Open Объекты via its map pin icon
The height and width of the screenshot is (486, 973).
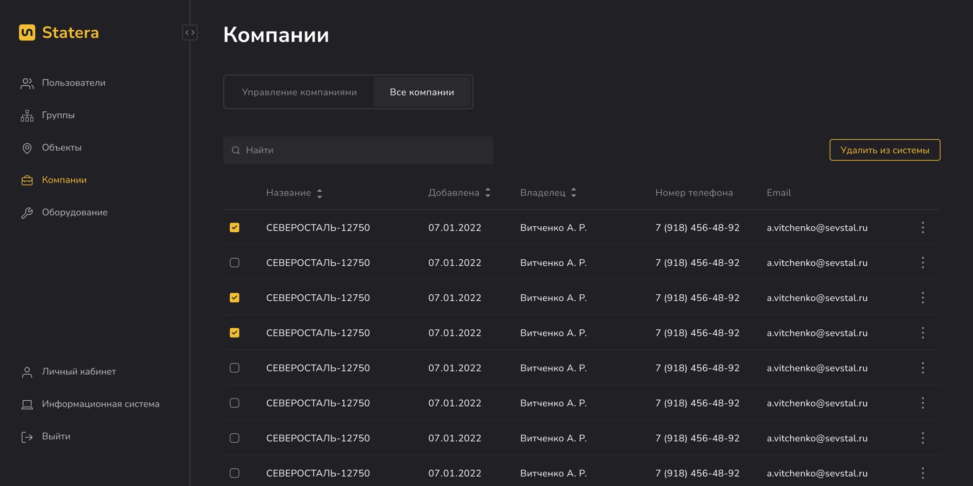click(x=27, y=148)
